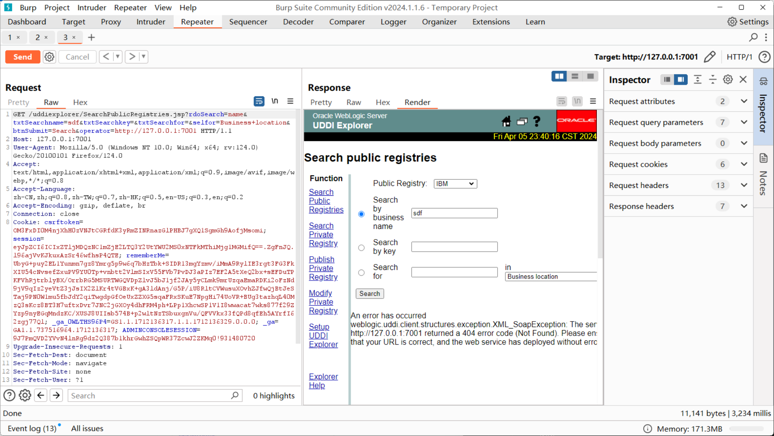Viewport: 774px width, 436px height.
Task: Toggle request non-printable characters \n icon
Action: tap(275, 101)
